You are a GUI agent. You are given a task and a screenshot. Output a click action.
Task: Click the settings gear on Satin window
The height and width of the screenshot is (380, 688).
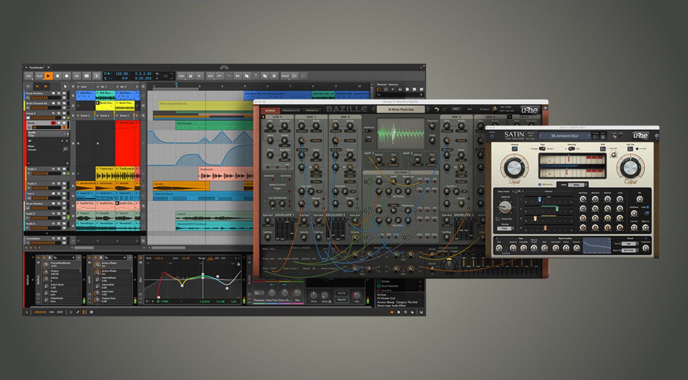[x=656, y=135]
